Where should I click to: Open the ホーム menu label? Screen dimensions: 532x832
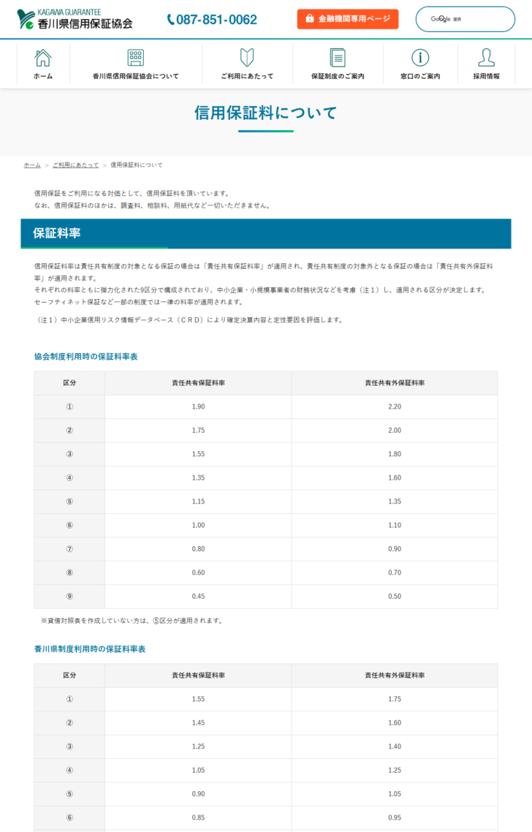tap(43, 77)
